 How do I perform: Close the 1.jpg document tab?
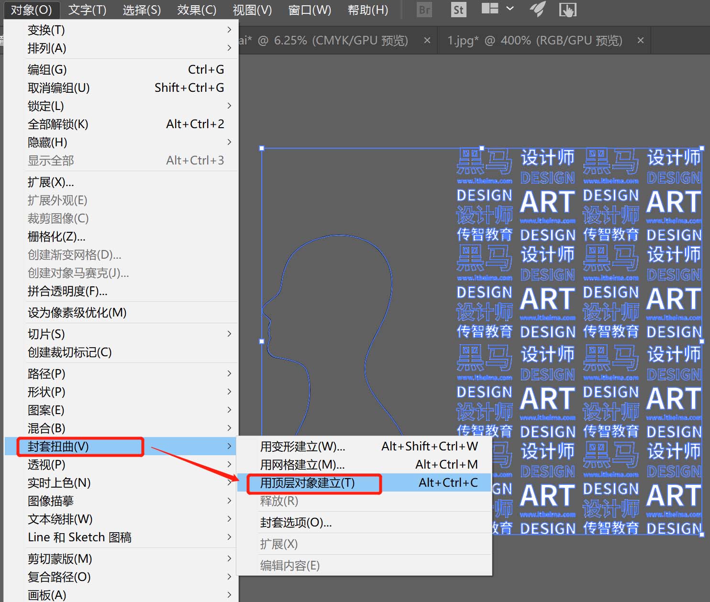tap(641, 41)
